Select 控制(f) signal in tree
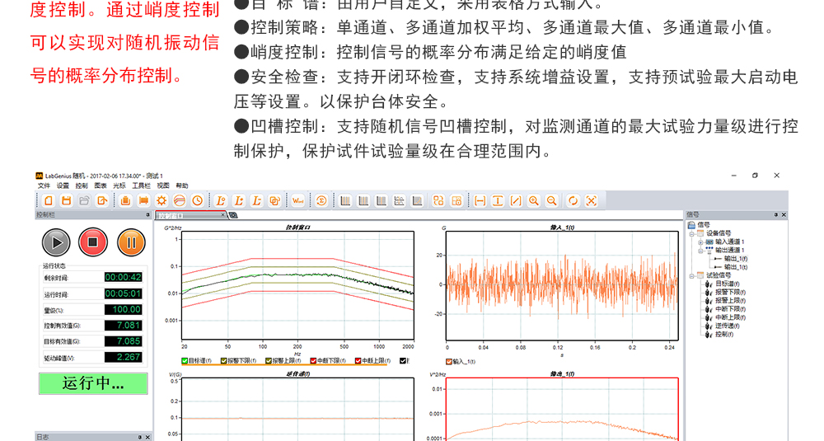Viewport: 824px width, 441px height. (723, 334)
